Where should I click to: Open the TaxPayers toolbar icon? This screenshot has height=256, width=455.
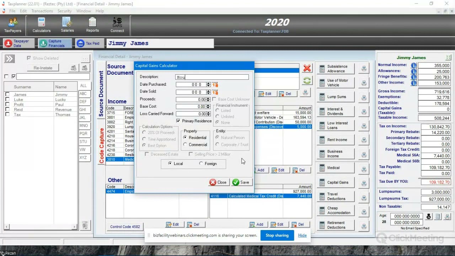13,25
